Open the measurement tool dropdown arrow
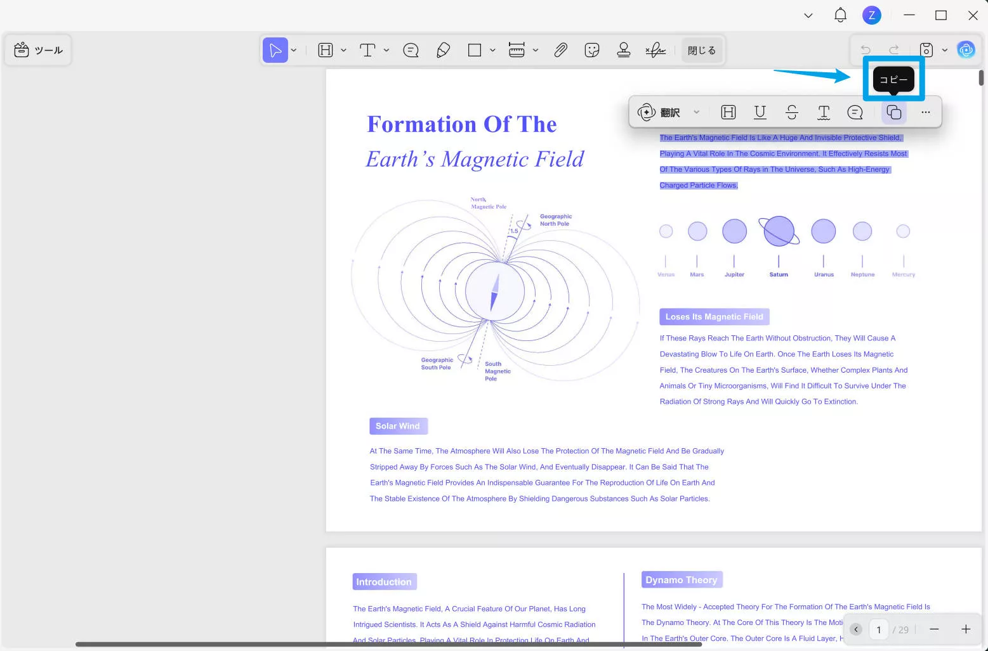988x651 pixels. point(536,50)
